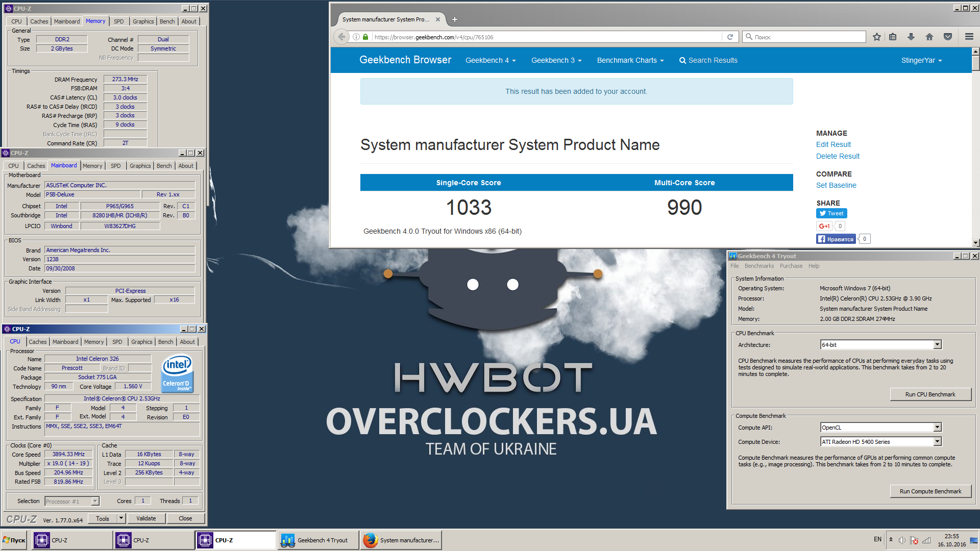Close the System manufacturer browser tab
The image size is (980, 551).
438,19
